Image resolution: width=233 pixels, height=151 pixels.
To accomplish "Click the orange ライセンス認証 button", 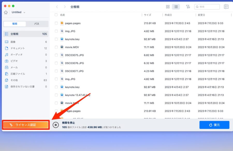I will pos(26,125).
